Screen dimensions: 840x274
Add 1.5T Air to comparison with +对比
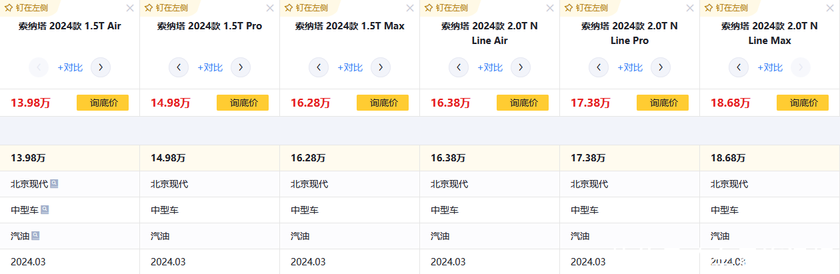click(70, 67)
